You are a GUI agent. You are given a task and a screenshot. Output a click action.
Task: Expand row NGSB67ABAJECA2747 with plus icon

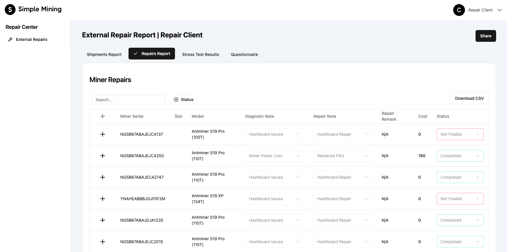103,177
